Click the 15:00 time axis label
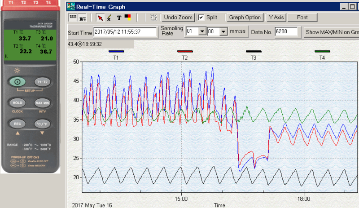 181,199
